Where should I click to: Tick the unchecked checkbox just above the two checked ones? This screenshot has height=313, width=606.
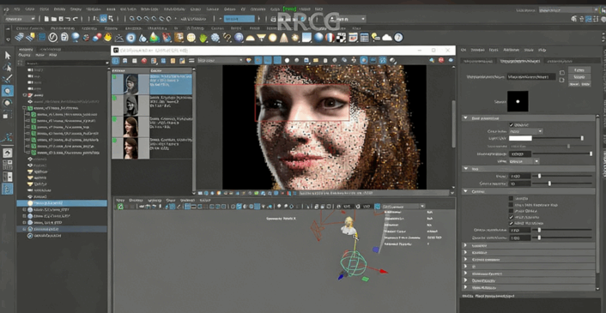[x=511, y=211]
